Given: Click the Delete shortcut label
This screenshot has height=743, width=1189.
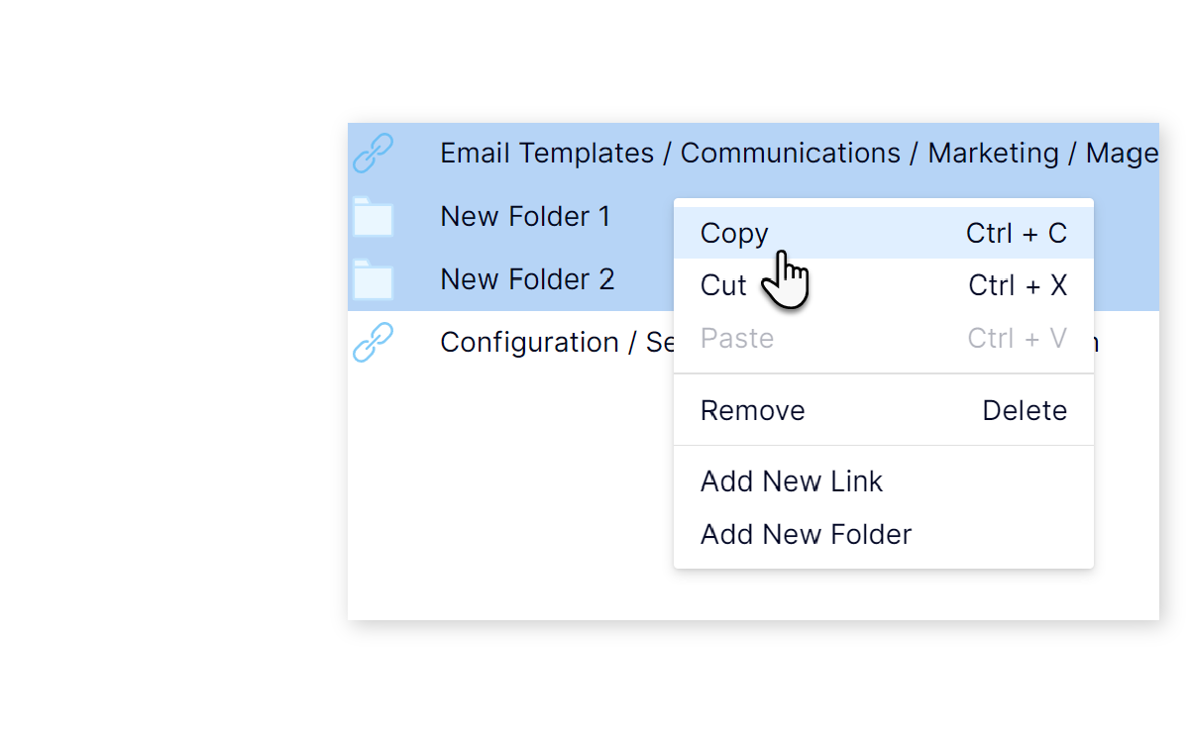Looking at the screenshot, I should tap(1025, 411).
